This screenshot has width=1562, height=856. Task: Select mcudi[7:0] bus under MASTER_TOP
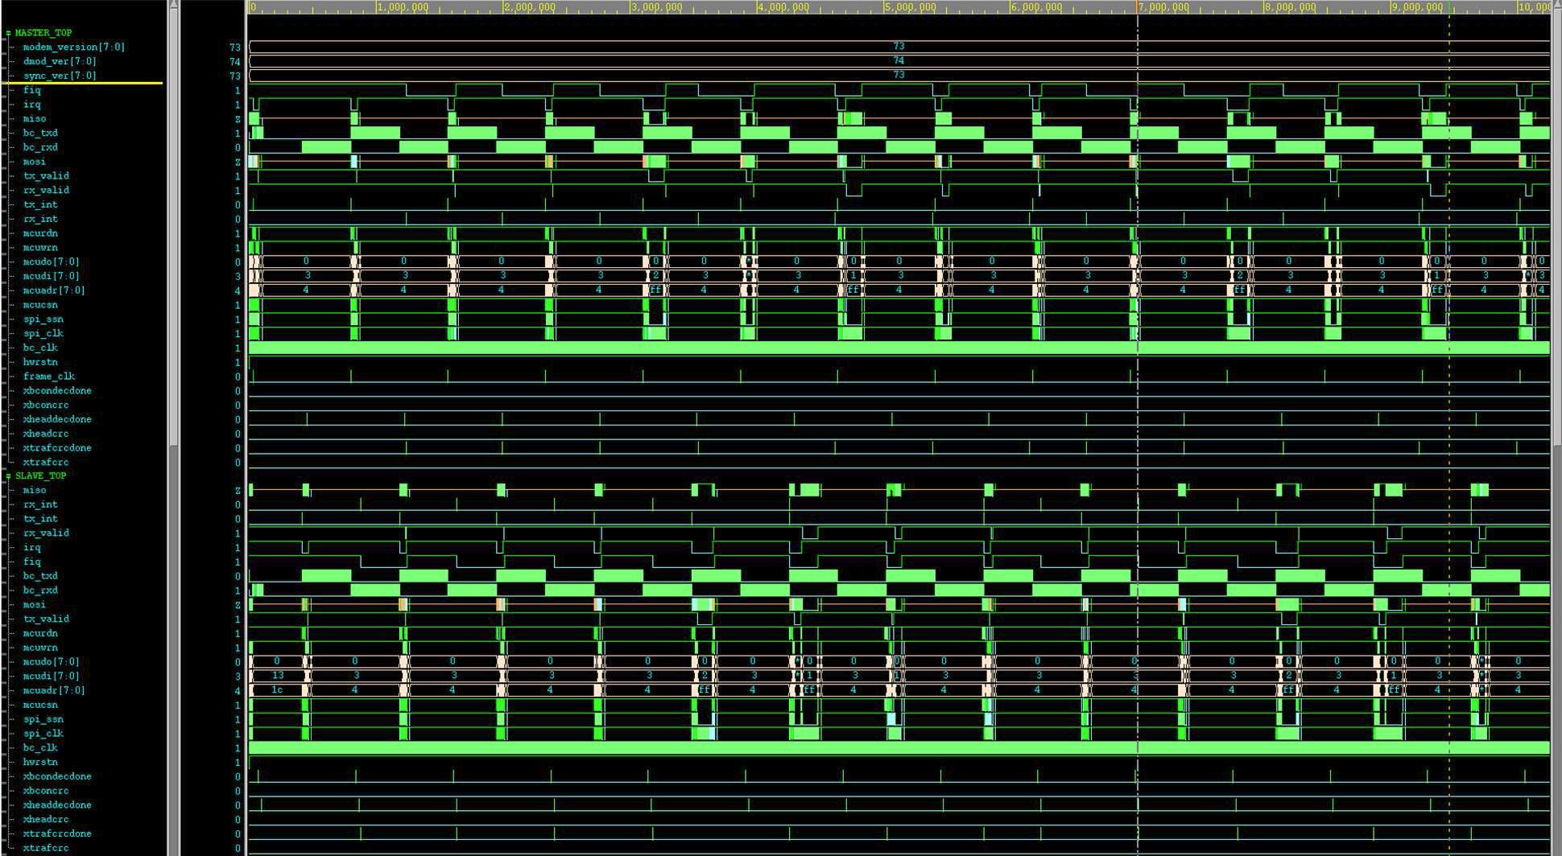[51, 277]
